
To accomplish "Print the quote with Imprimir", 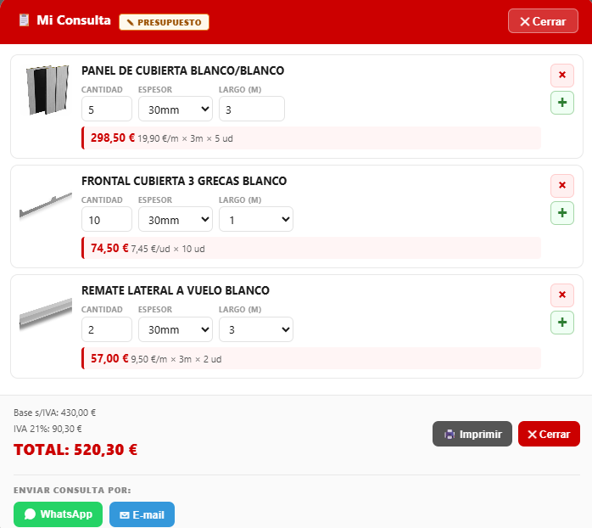I will [x=472, y=434].
